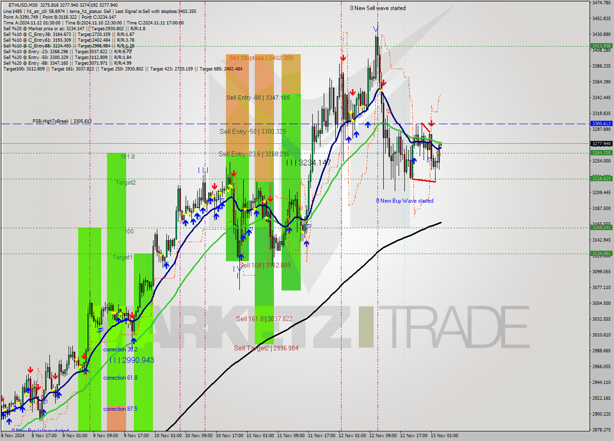Click the current price 3277.940 tag

point(601,143)
